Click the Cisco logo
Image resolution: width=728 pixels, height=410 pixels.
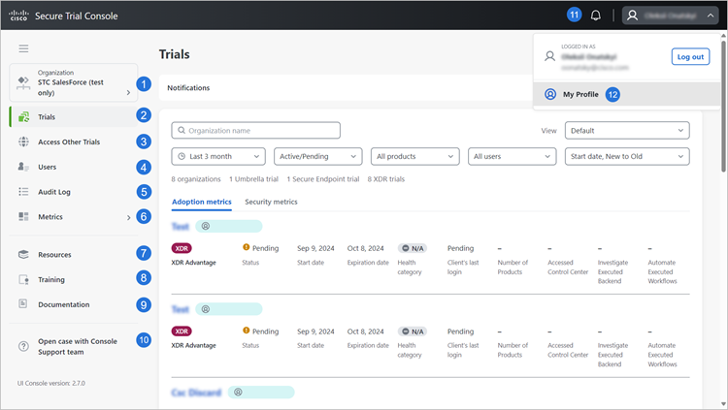[18, 16]
